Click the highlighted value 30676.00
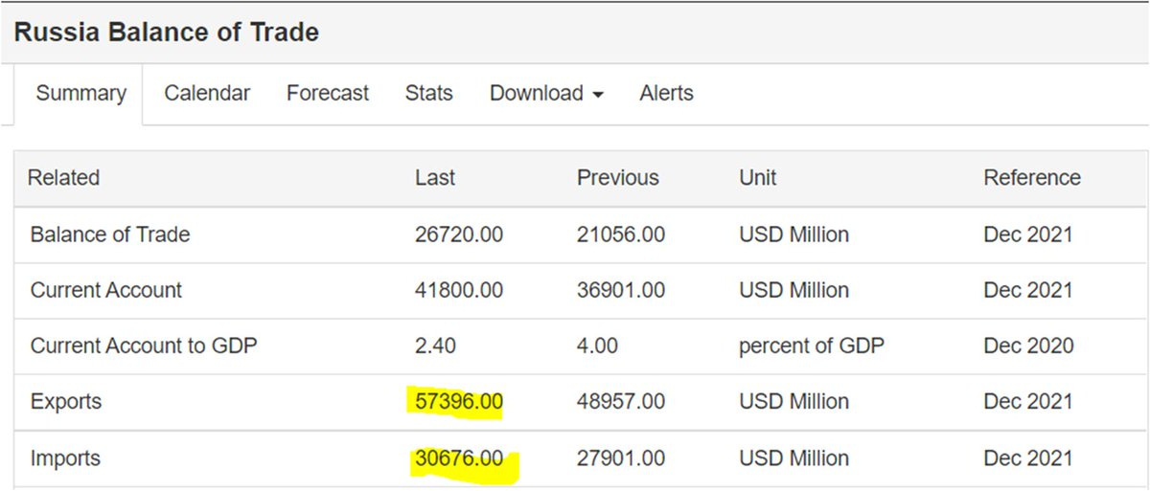Viewport: 1150px width, 491px height. [x=459, y=459]
